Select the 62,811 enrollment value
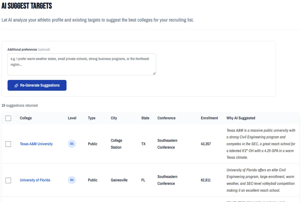301x202 pixels. 206,180
